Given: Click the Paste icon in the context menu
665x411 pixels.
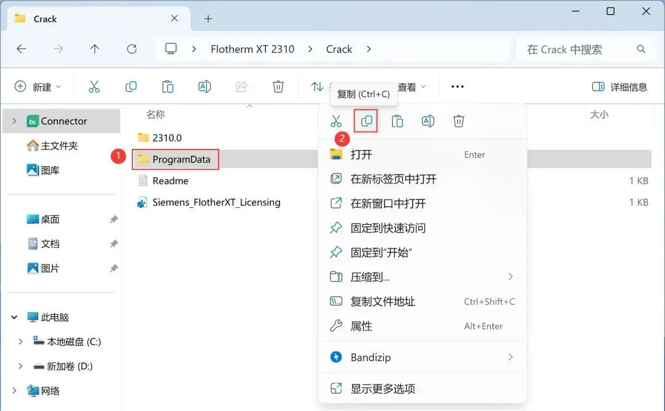Looking at the screenshot, I should point(397,121).
